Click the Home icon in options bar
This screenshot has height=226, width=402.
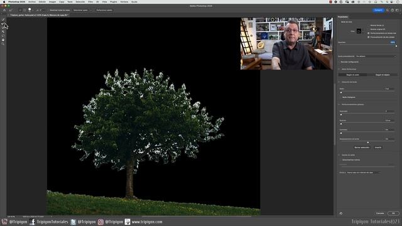(x=4, y=10)
